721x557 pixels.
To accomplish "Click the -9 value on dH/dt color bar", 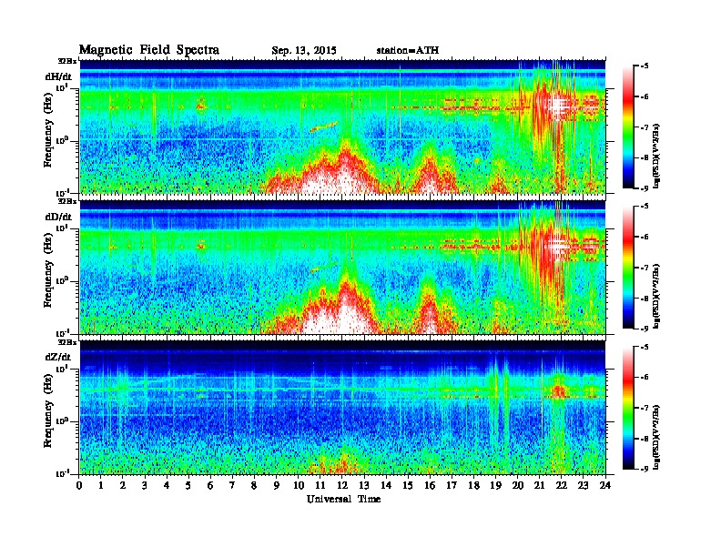I will point(645,188).
